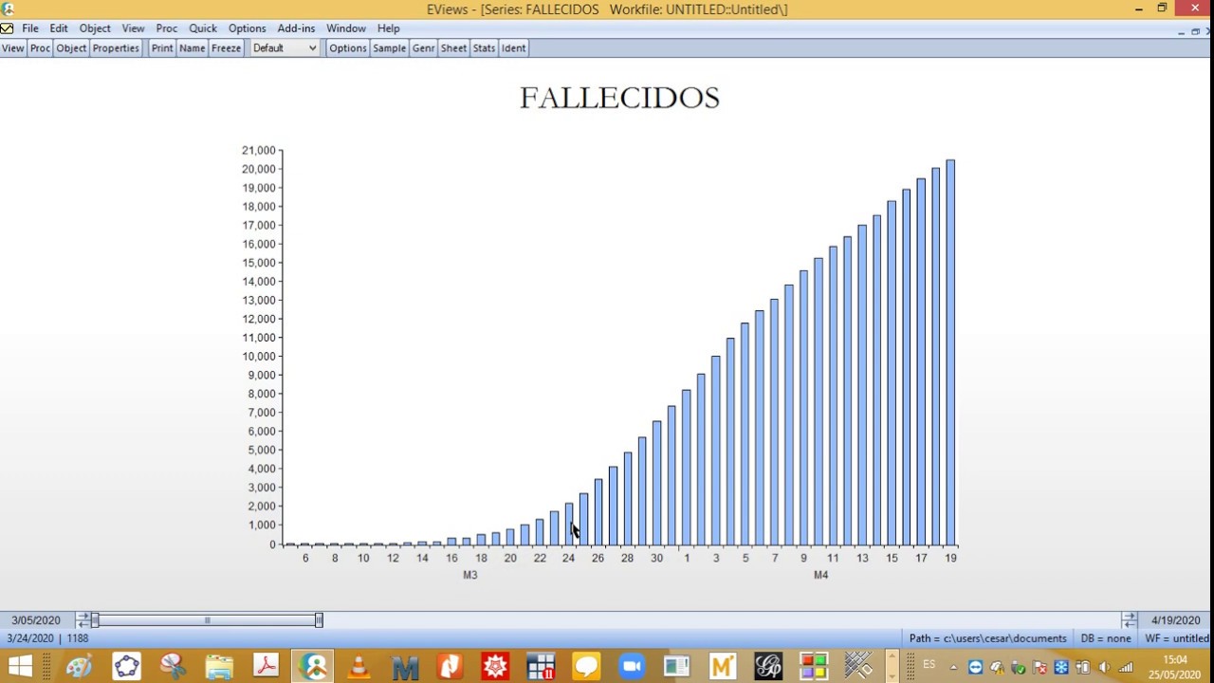Open the Proc menu in menu bar
This screenshot has height=683, width=1214.
point(167,28)
